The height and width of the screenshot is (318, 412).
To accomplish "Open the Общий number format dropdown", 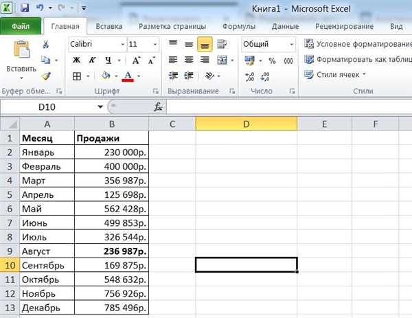I will pyautogui.click(x=291, y=44).
